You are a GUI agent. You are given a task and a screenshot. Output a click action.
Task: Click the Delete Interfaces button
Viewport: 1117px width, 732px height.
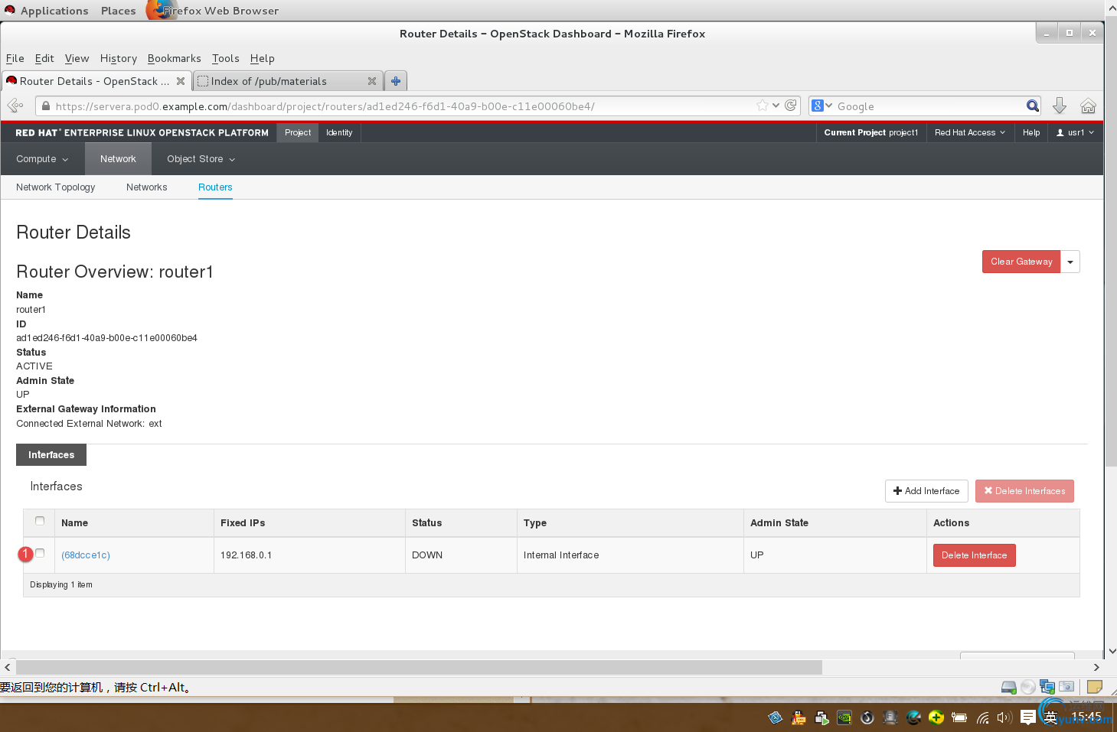pos(1024,491)
